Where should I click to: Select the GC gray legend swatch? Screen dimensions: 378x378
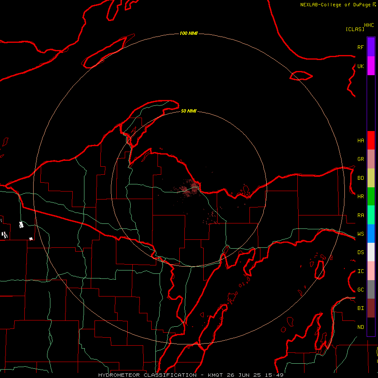[371, 289]
